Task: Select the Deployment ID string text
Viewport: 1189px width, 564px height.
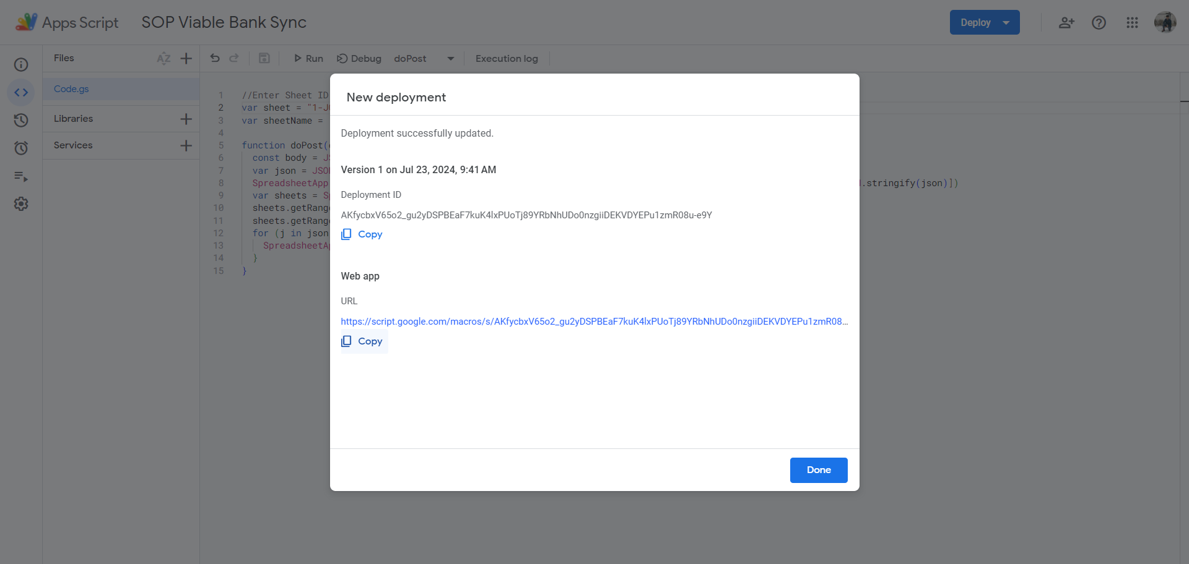Action: coord(526,215)
